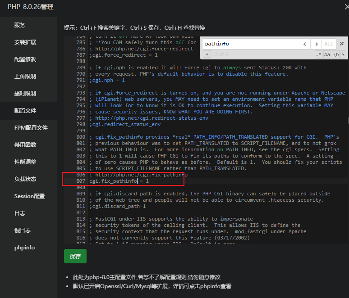The width and height of the screenshot is (349, 298).
Task: Click line 809 cgi.discard_path comment
Action: [210, 194]
